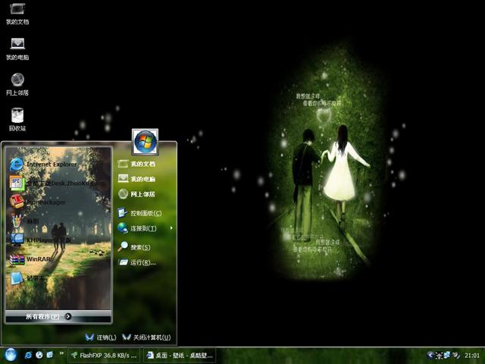Click the user picture with the Windows logo
Image resolution: width=485 pixels, height=364 pixels.
[145, 142]
